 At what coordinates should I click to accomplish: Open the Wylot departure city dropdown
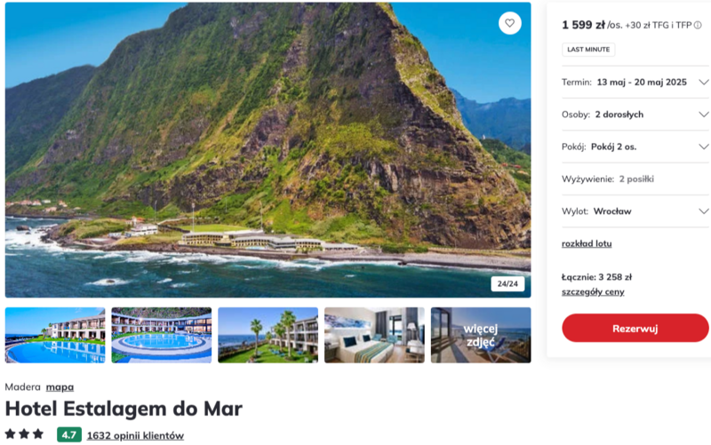635,211
